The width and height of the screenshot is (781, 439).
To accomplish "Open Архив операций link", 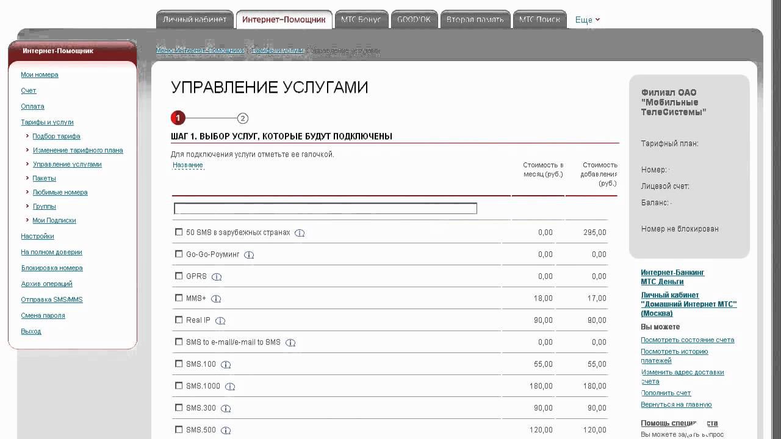I will pyautogui.click(x=46, y=284).
